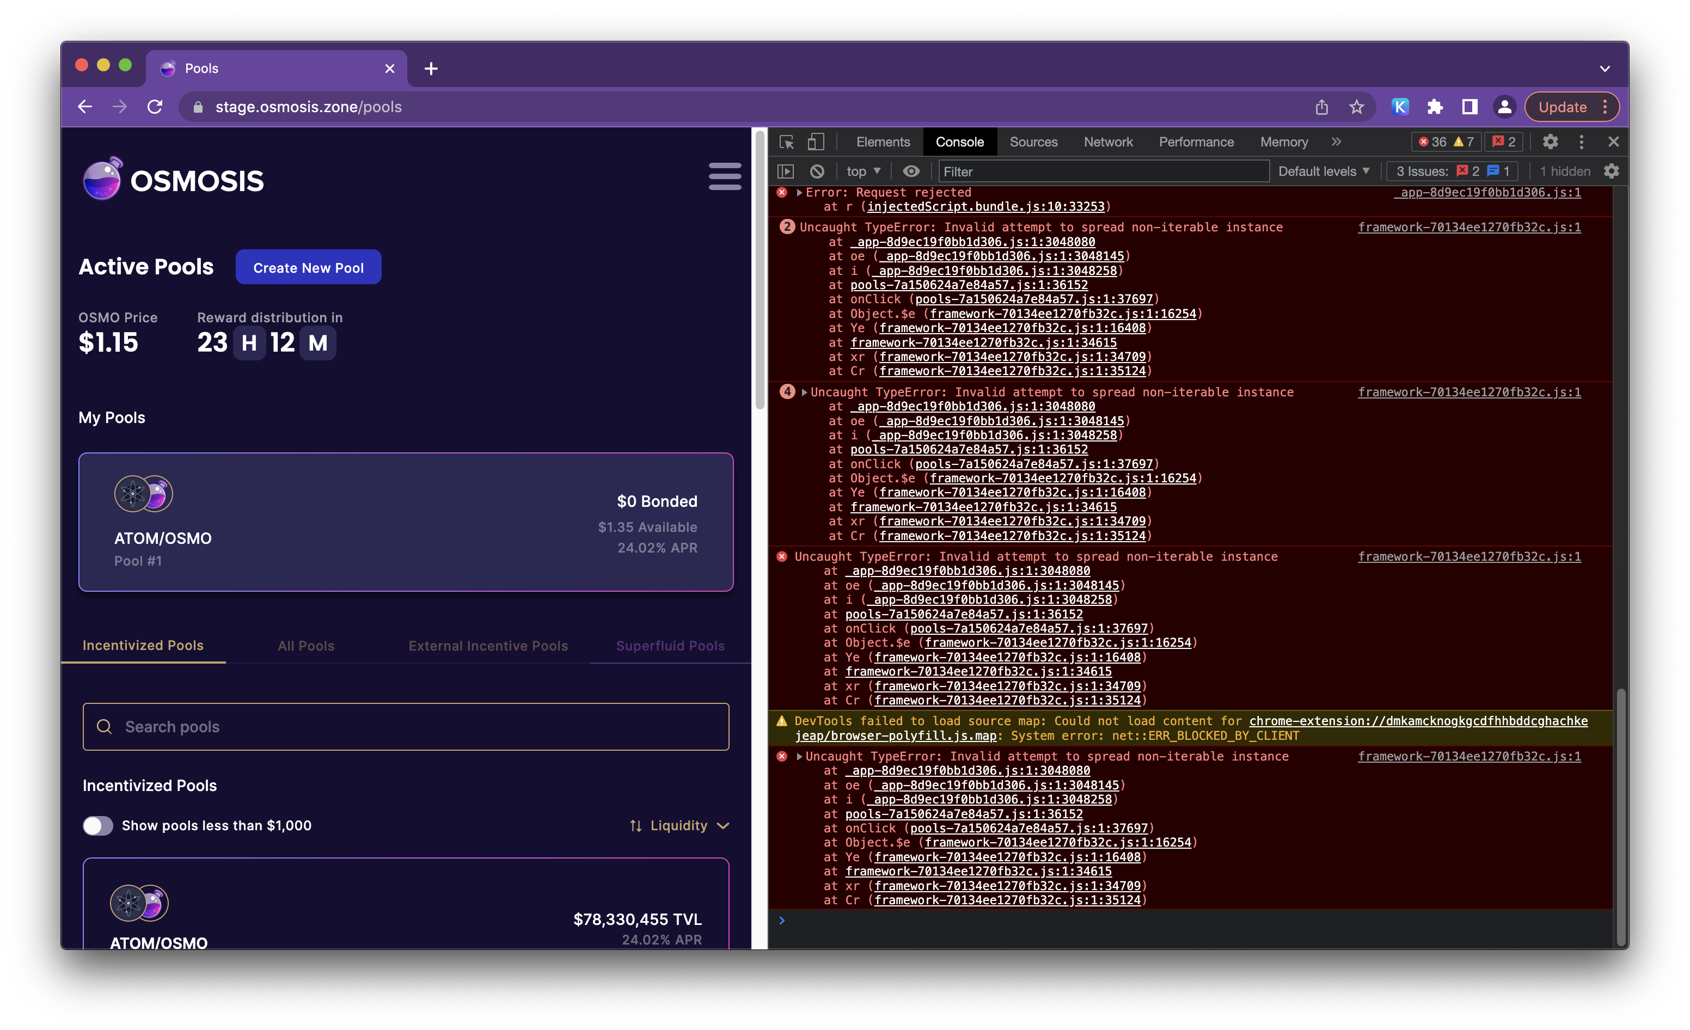Open the top frame context dropdown
Viewport: 1690px width, 1030px height.
pyautogui.click(x=863, y=171)
